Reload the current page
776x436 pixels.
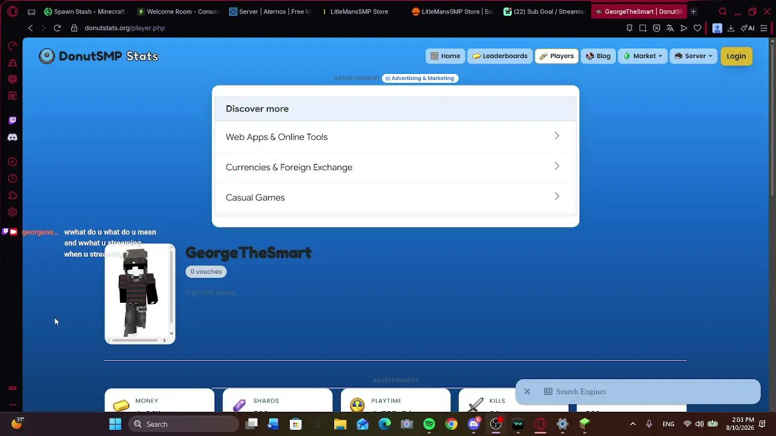pos(57,28)
